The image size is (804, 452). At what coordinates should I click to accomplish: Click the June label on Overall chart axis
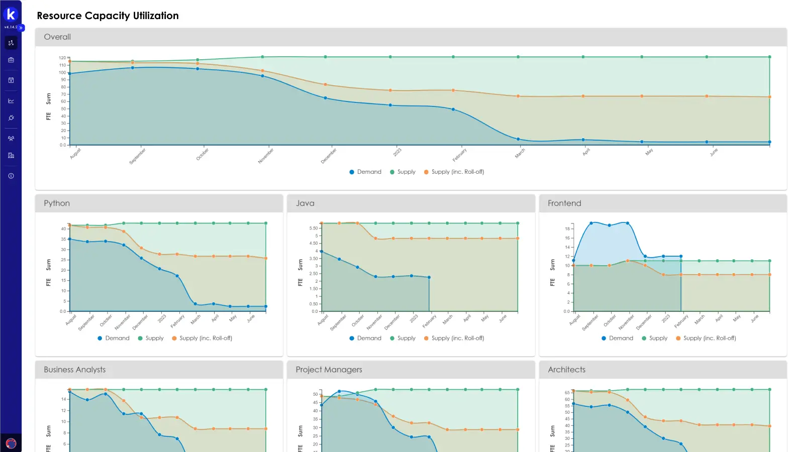[x=714, y=152]
